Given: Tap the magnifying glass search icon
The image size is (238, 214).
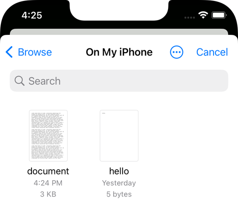Looking at the screenshot, I should [19, 81].
